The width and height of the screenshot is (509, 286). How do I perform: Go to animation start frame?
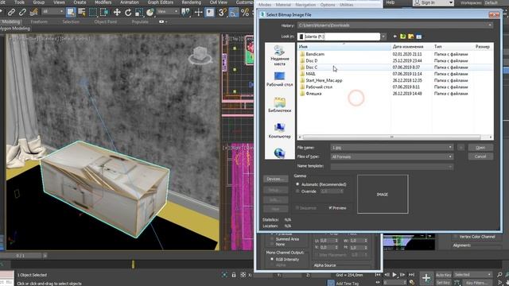379,275
